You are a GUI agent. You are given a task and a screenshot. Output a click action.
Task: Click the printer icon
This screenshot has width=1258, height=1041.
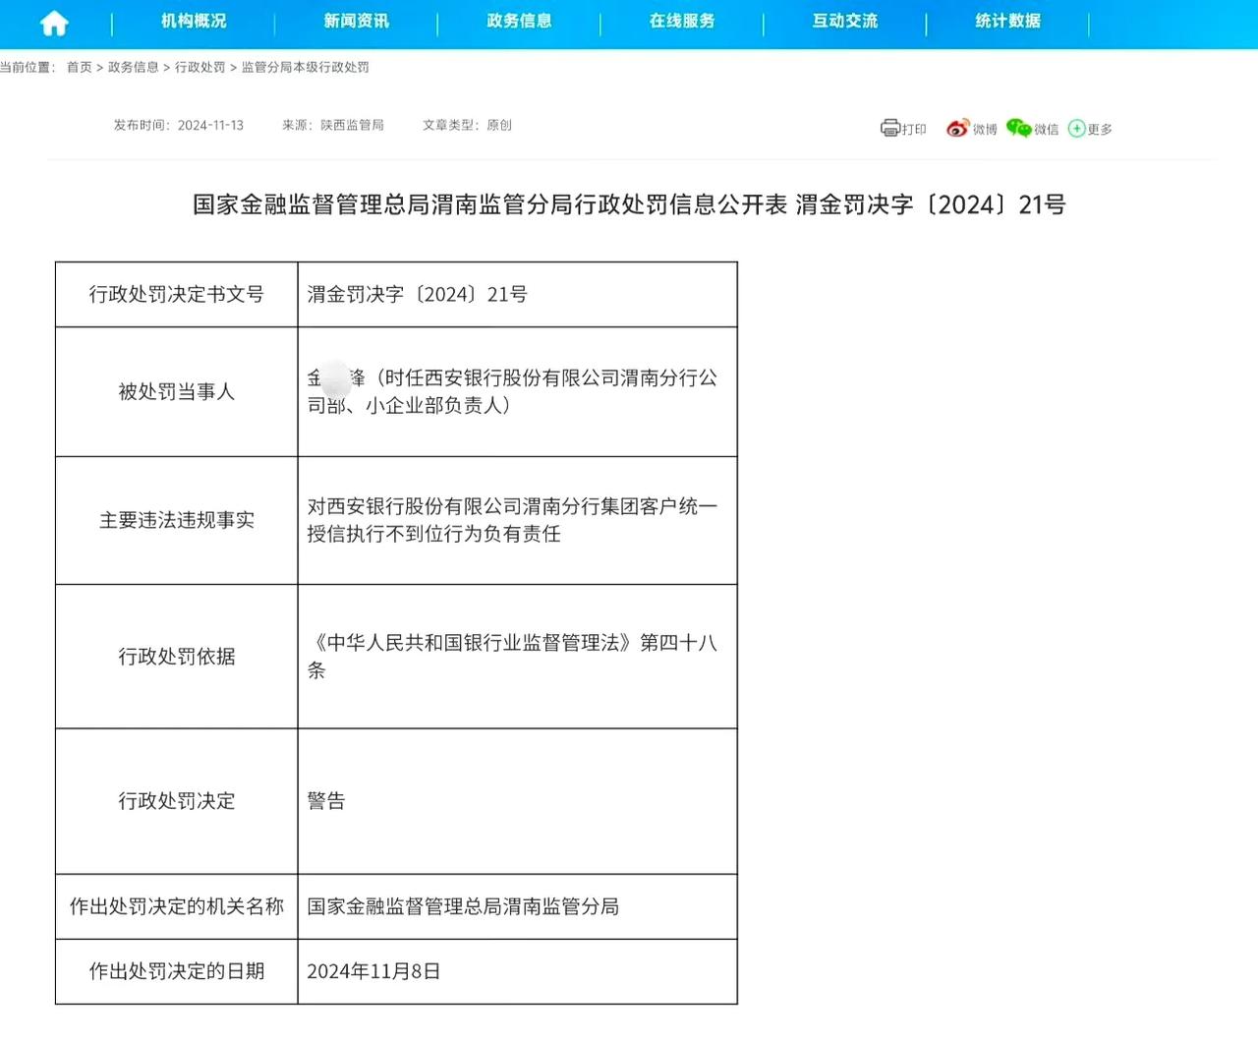(x=890, y=128)
